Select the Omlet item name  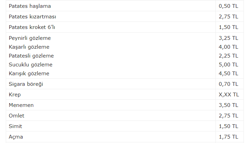pyautogui.click(x=17, y=116)
